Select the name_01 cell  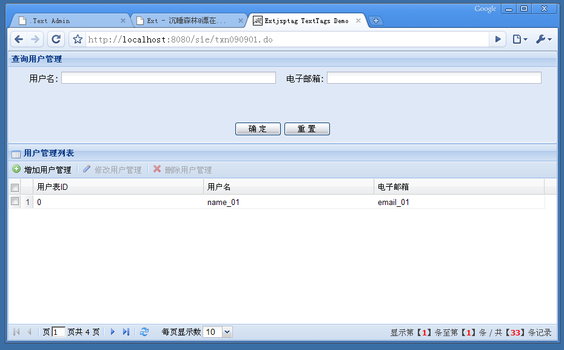(x=289, y=202)
